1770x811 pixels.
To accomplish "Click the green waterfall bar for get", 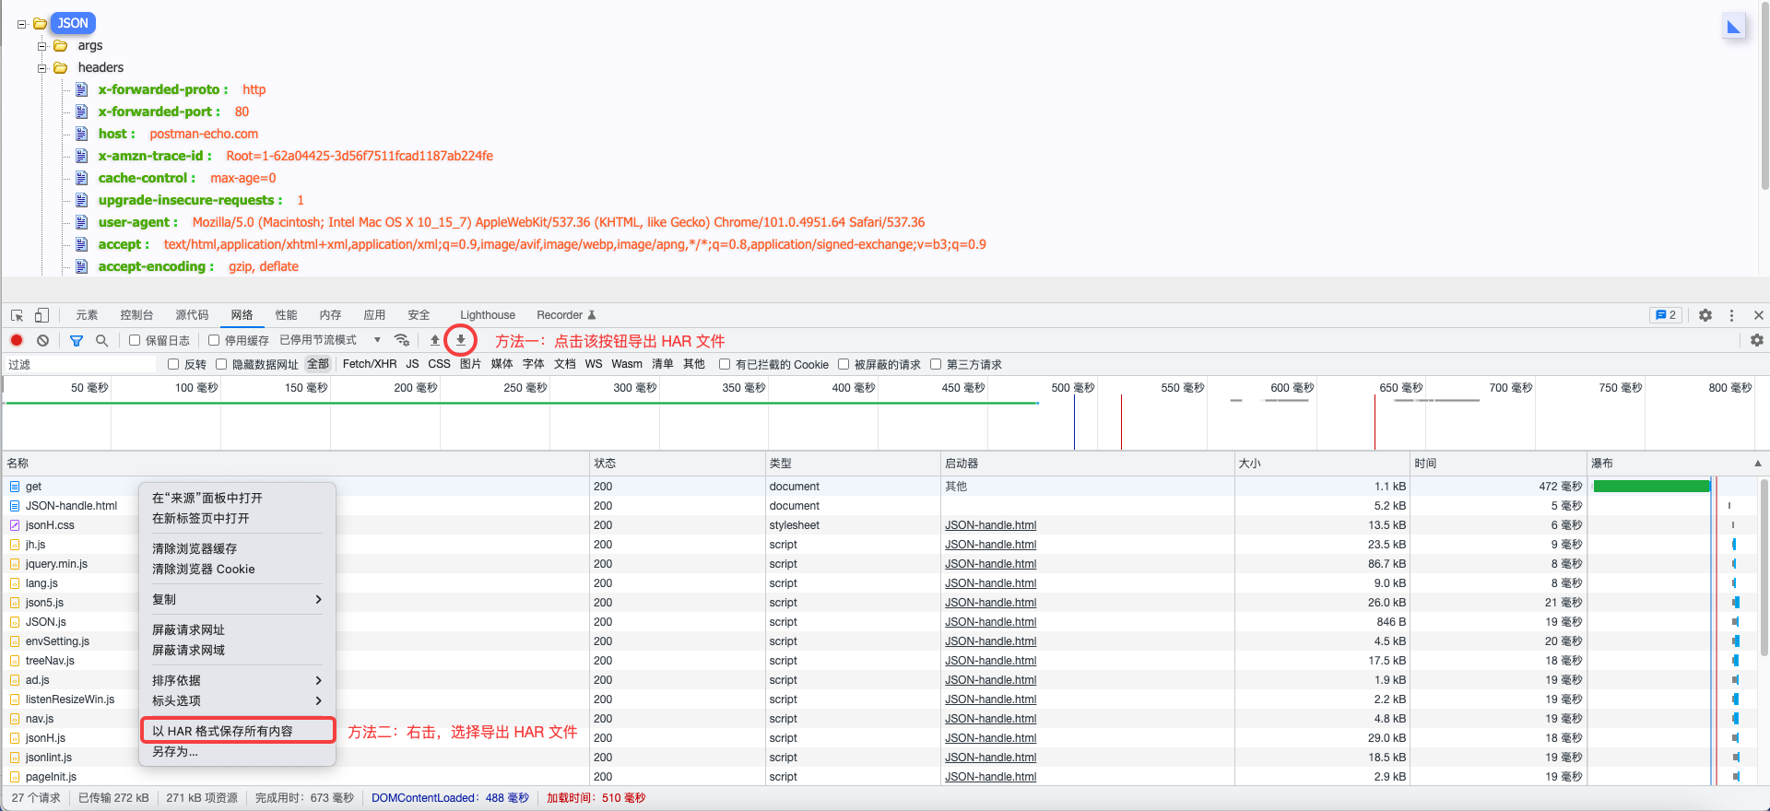I will click(x=1651, y=487).
